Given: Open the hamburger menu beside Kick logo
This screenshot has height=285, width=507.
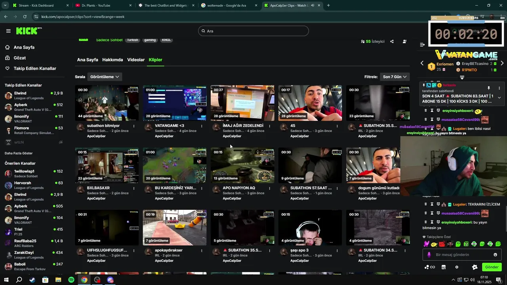Looking at the screenshot, I should (x=8, y=31).
